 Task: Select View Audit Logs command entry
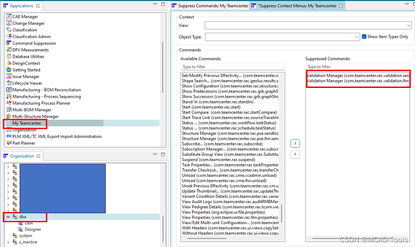[x=230, y=202]
